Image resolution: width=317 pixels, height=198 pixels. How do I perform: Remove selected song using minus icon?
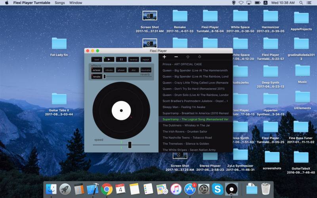[x=176, y=57]
